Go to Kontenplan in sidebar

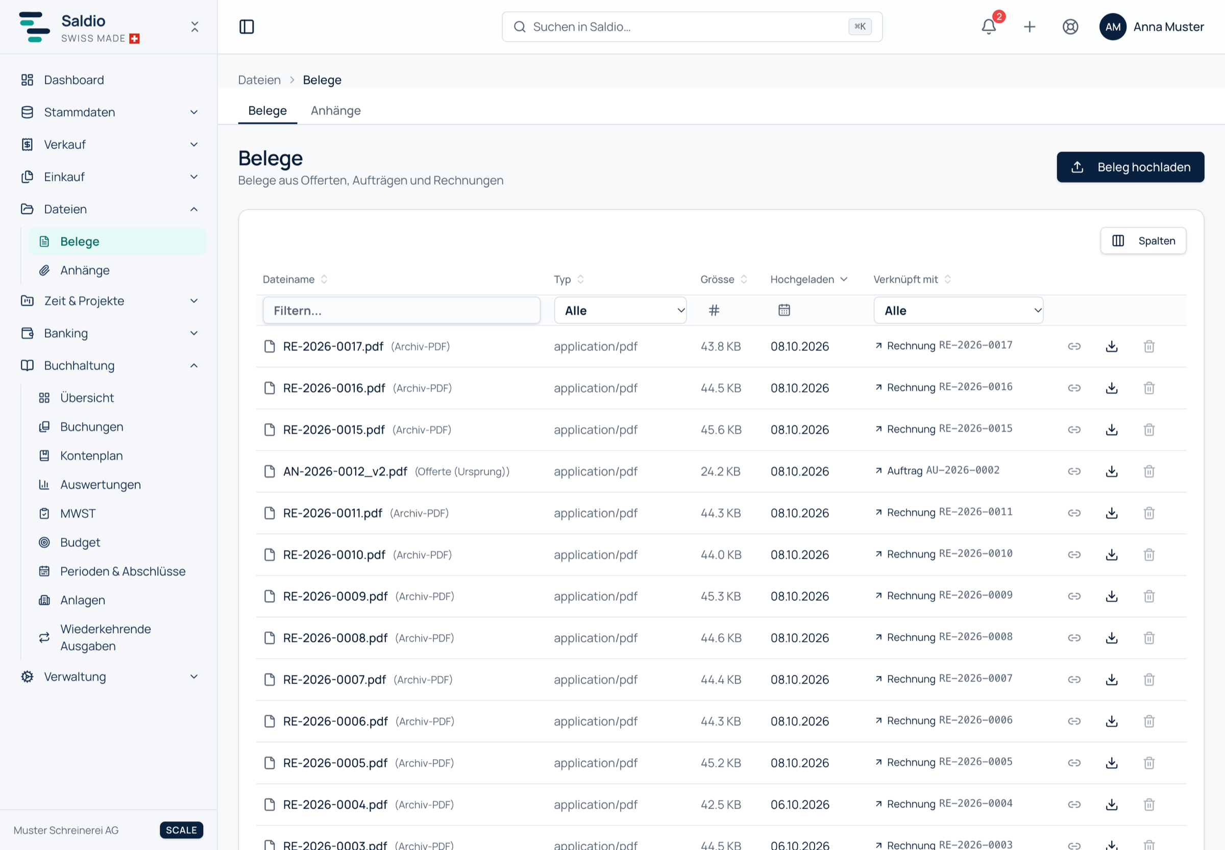point(117,456)
